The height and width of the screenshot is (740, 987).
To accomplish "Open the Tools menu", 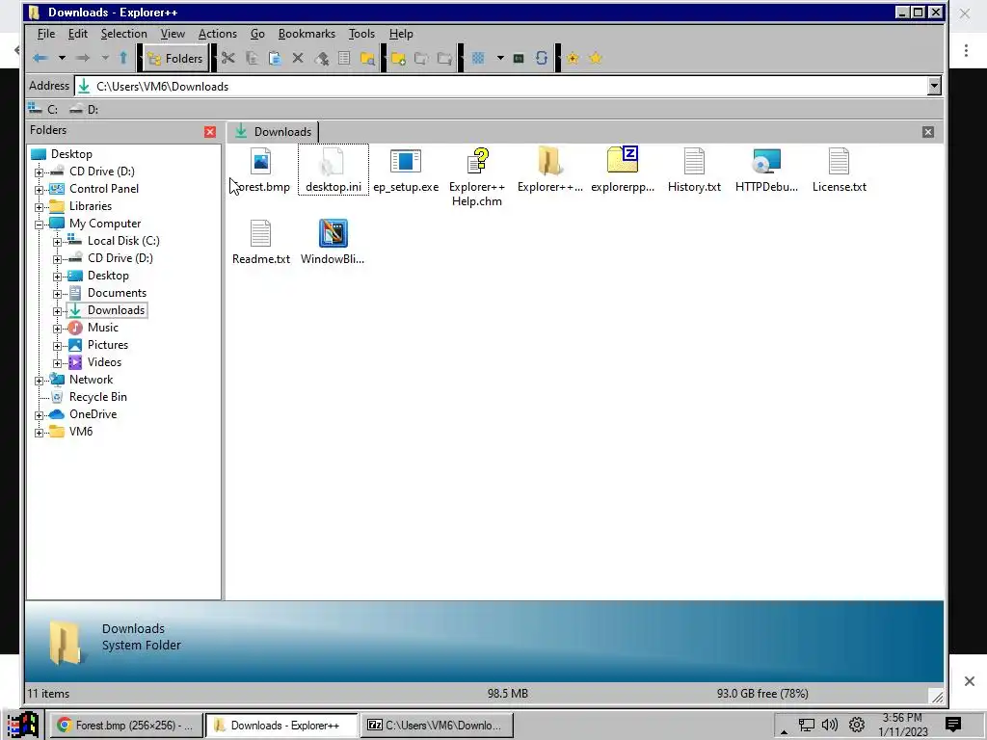I will coord(361,34).
